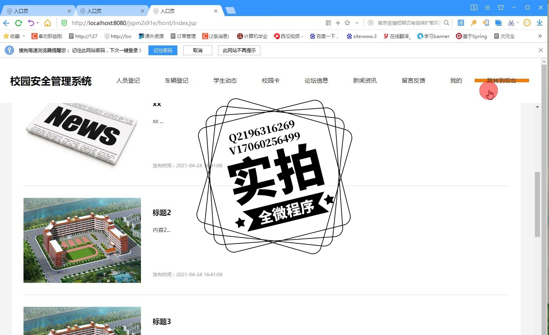The height and width of the screenshot is (335, 549).
Task: Open the QR code icon in address bar
Action: pyautogui.click(x=328, y=23)
